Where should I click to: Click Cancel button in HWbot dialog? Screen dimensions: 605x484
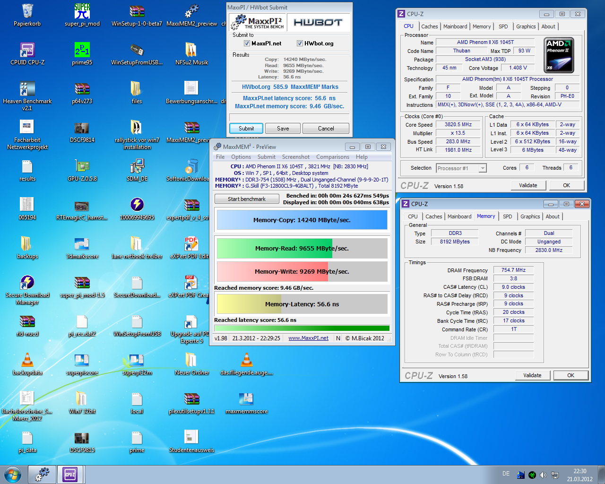click(326, 129)
